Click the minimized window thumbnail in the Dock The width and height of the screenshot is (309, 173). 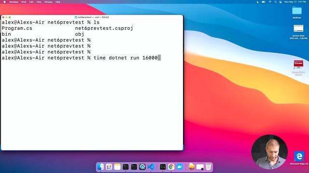[200, 167]
